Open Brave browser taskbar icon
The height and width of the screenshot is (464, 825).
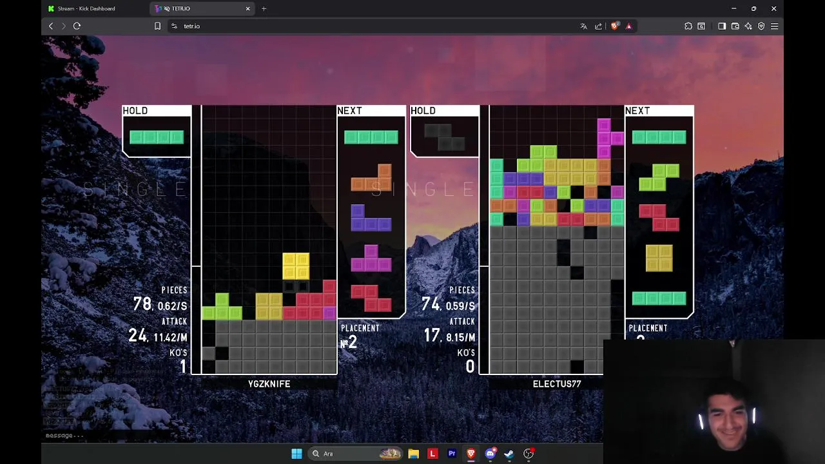(x=471, y=454)
